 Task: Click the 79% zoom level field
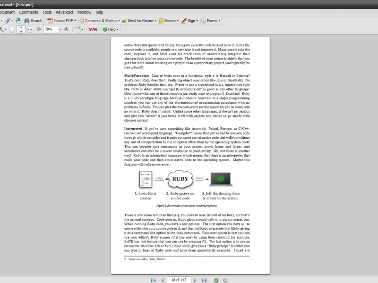click(x=51, y=29)
